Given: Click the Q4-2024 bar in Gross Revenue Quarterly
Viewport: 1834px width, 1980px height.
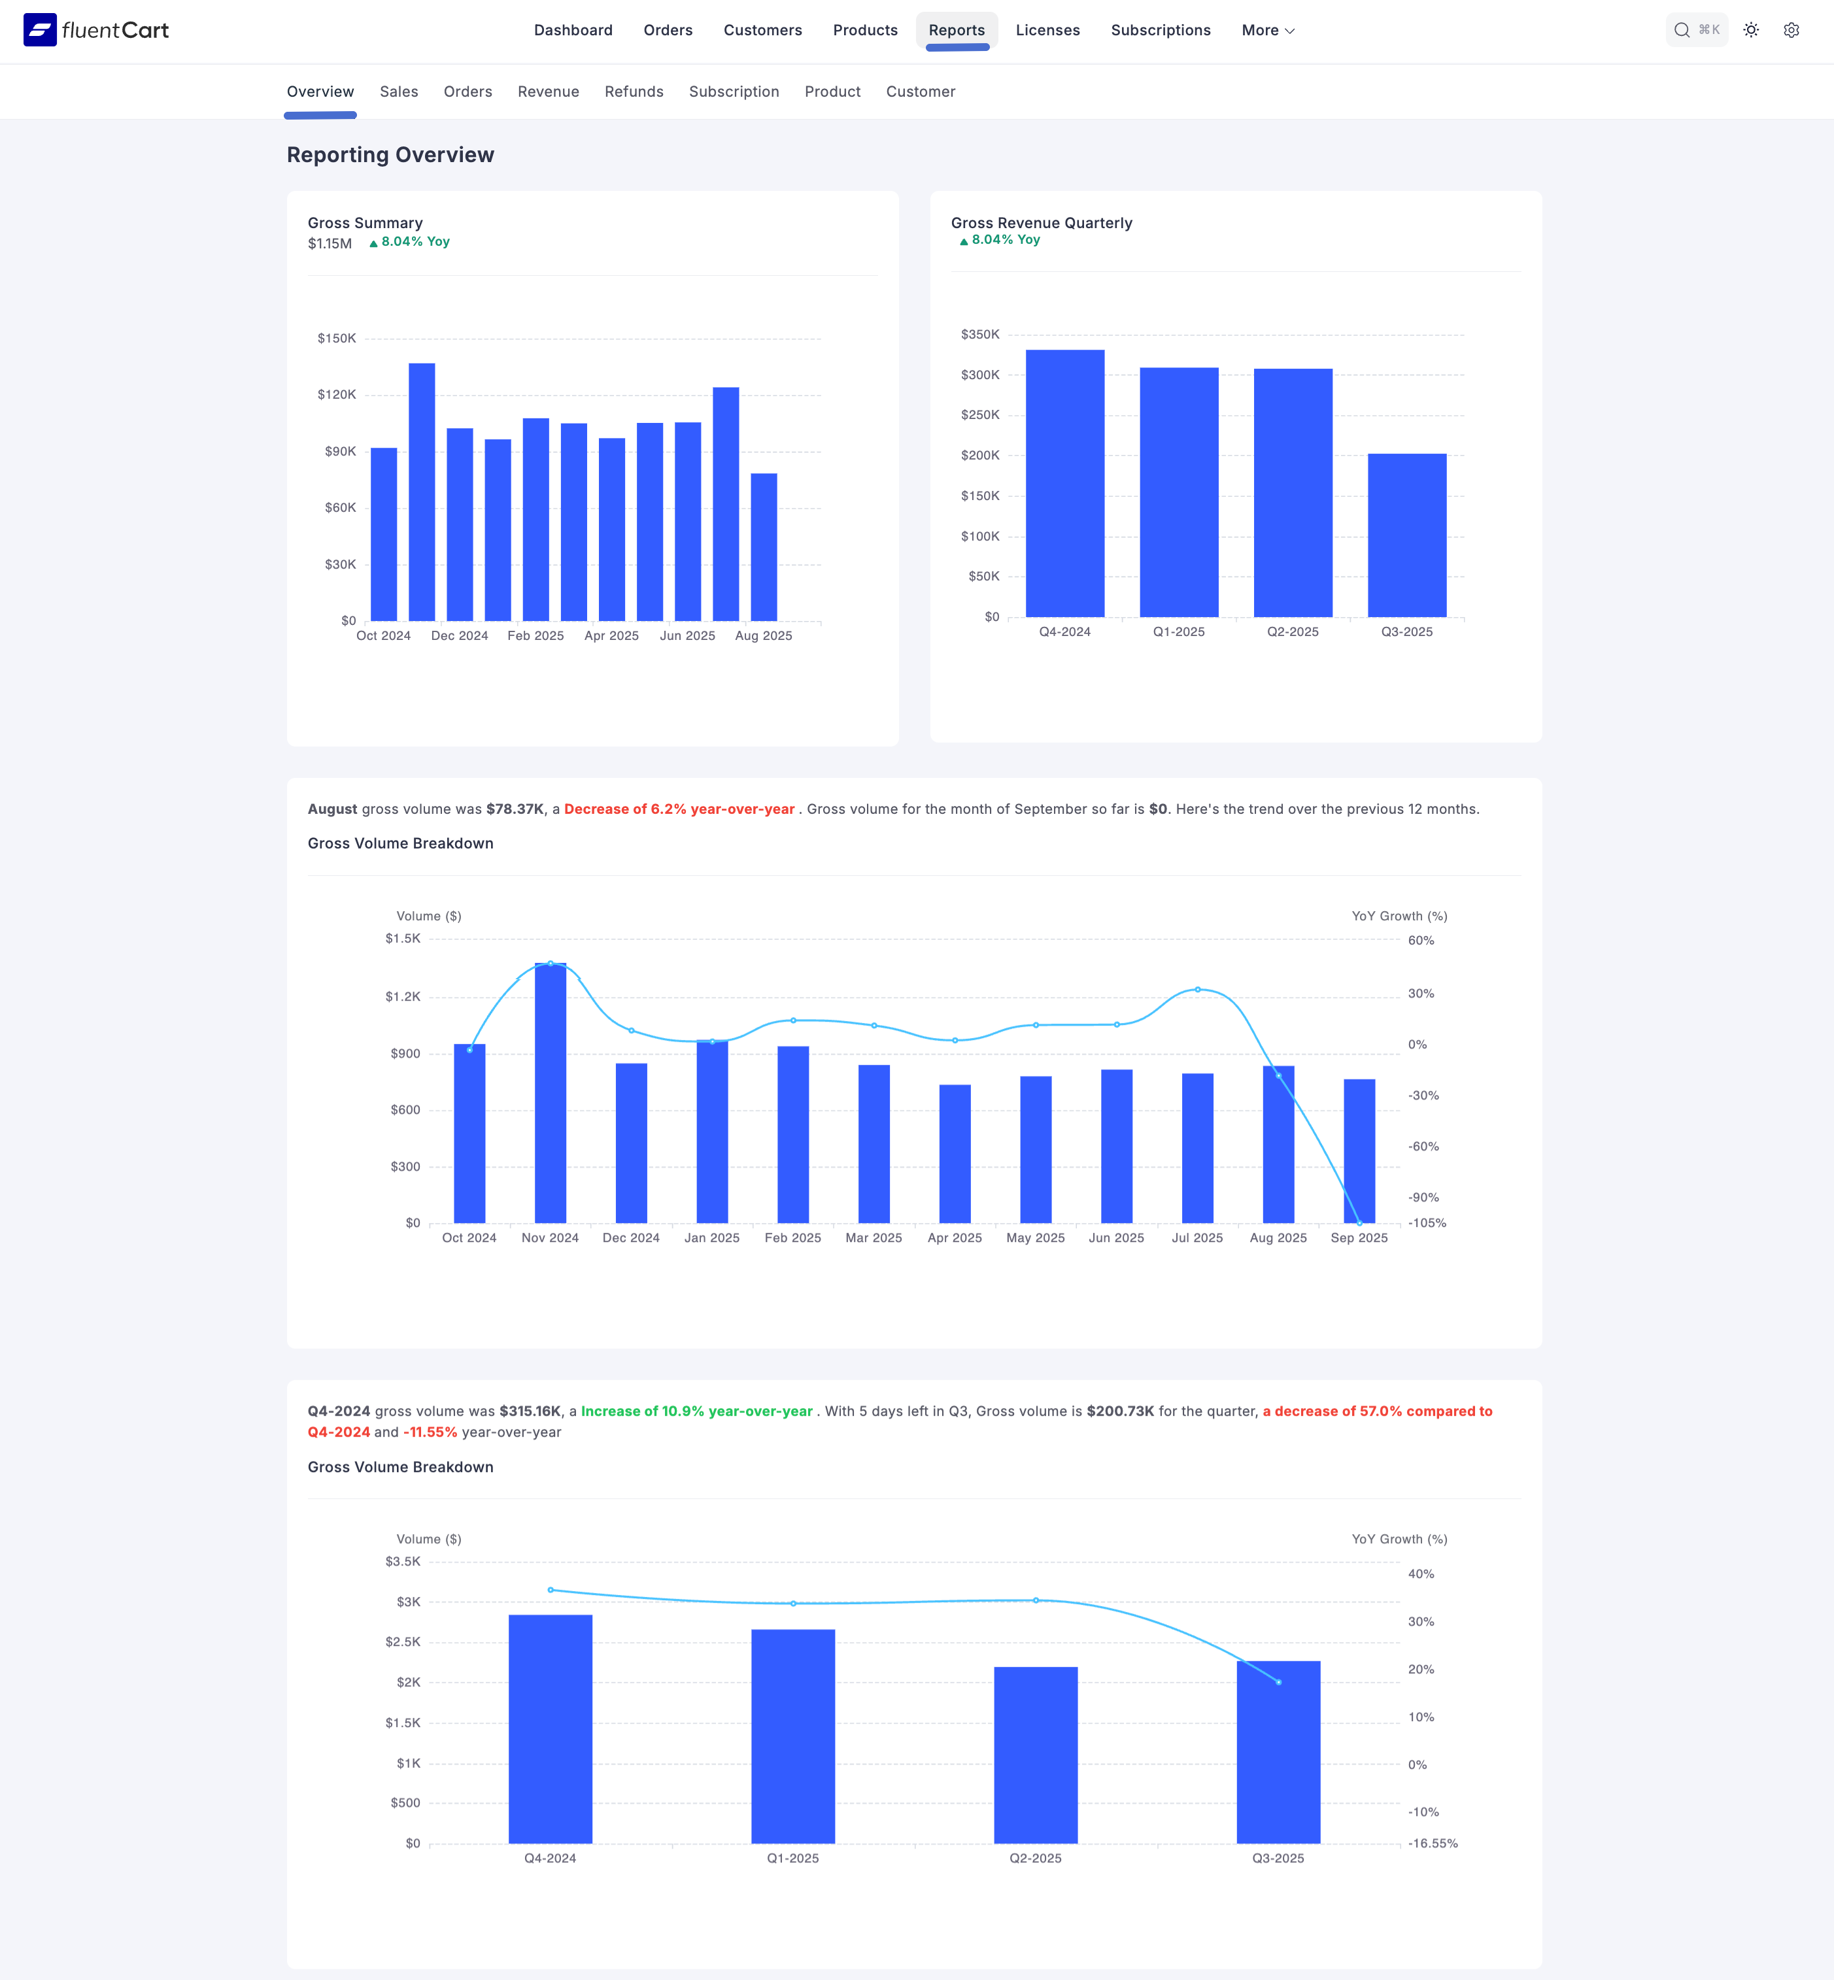Looking at the screenshot, I should point(1064,483).
